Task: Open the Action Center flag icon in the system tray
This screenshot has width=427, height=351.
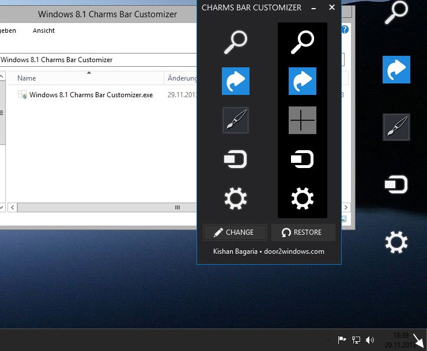Action: pyautogui.click(x=342, y=339)
